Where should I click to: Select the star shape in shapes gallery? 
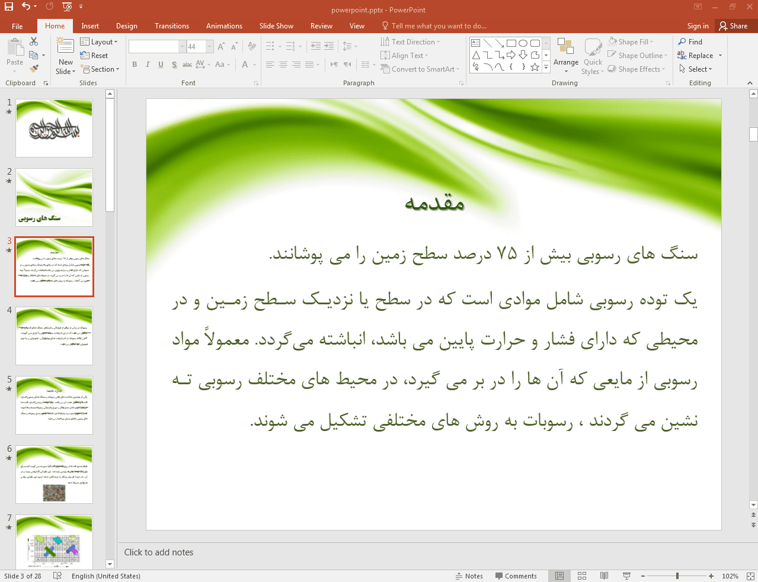[535, 67]
